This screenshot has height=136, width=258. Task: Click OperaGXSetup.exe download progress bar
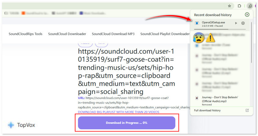[x=220, y=29]
